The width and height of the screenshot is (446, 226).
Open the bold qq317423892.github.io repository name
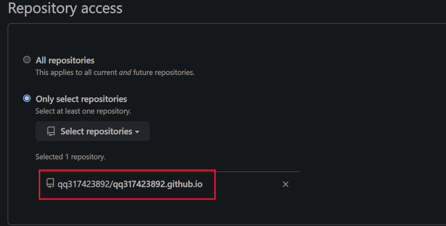[158, 184]
